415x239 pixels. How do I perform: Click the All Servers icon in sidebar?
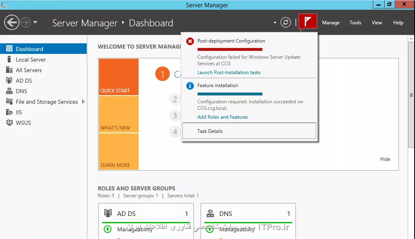click(x=9, y=70)
